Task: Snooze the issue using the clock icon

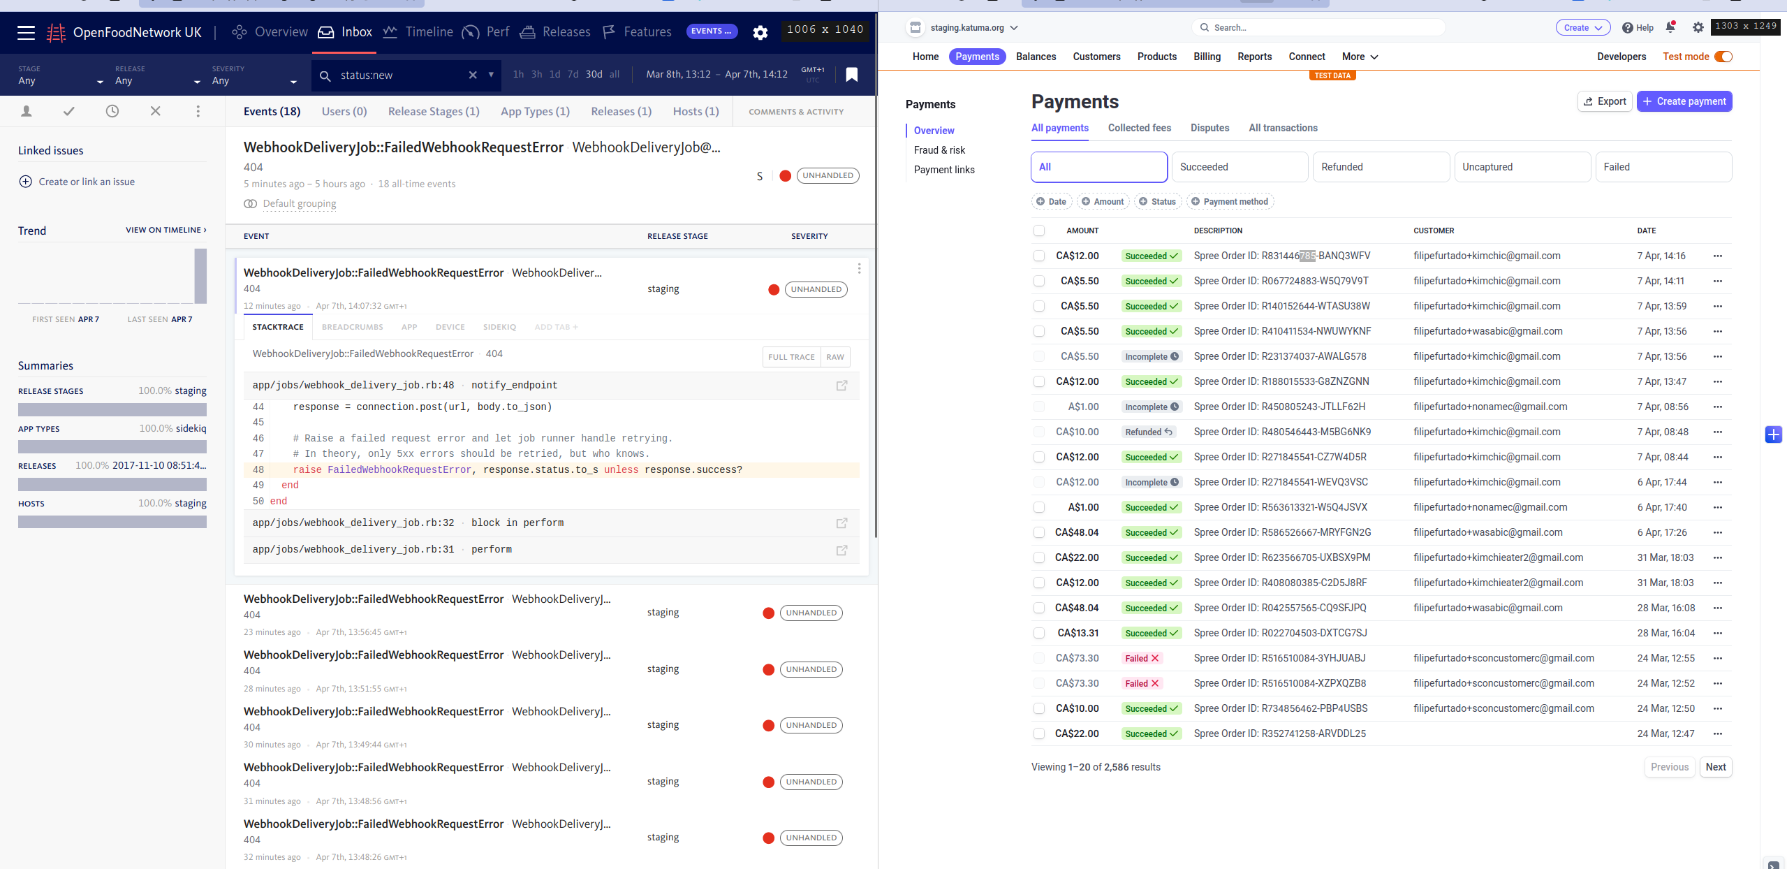Action: tap(112, 110)
